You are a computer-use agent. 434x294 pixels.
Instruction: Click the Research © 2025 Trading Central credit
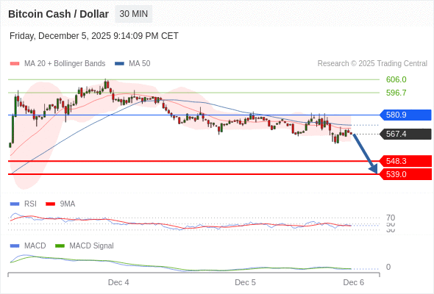pos(372,64)
